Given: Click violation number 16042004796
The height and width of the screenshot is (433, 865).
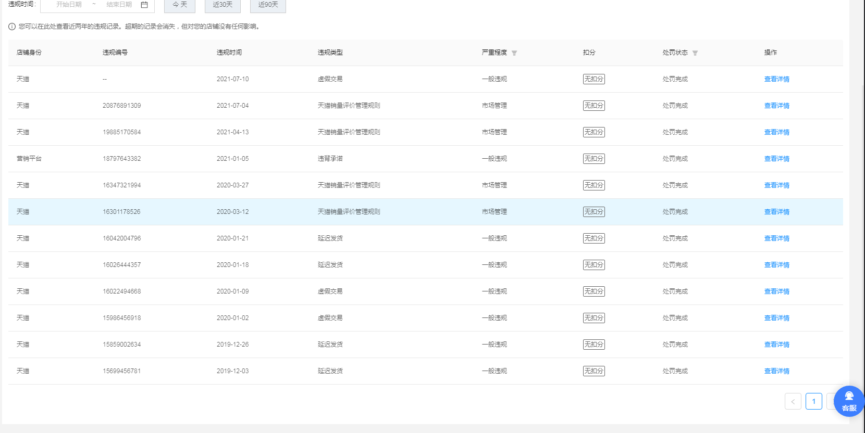Looking at the screenshot, I should 121,238.
